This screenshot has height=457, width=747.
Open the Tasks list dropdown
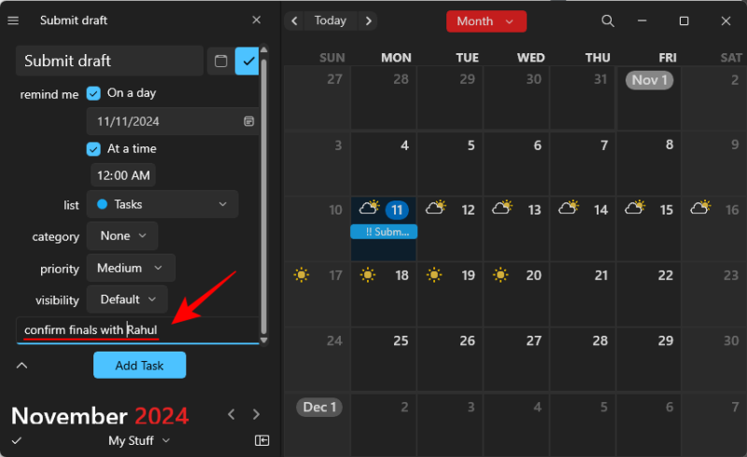(162, 204)
